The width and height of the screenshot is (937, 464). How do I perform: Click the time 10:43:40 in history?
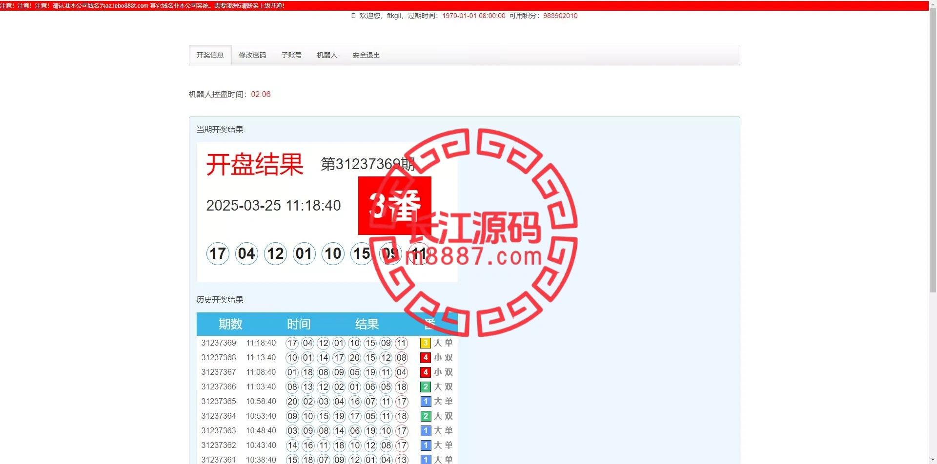(x=261, y=445)
